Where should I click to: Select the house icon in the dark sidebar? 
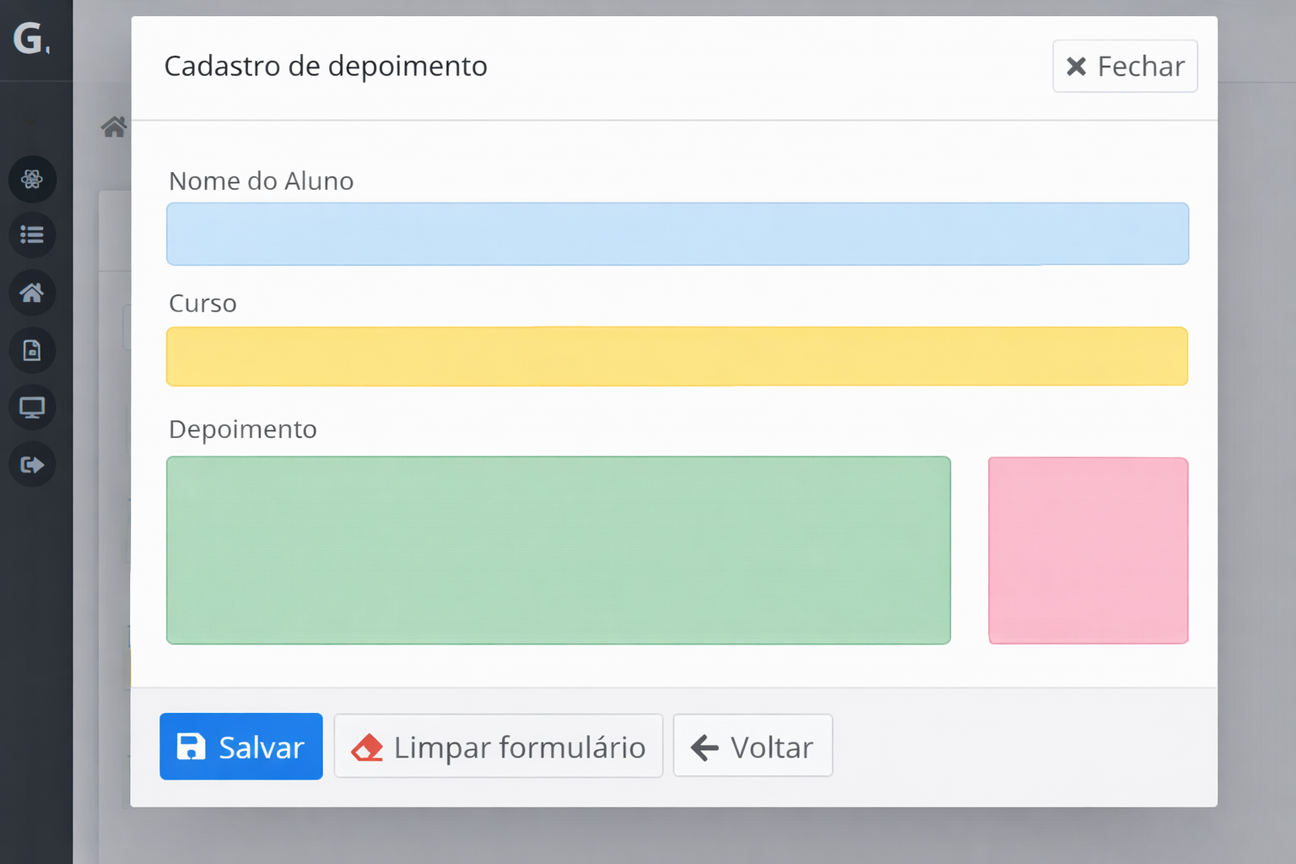(x=32, y=293)
